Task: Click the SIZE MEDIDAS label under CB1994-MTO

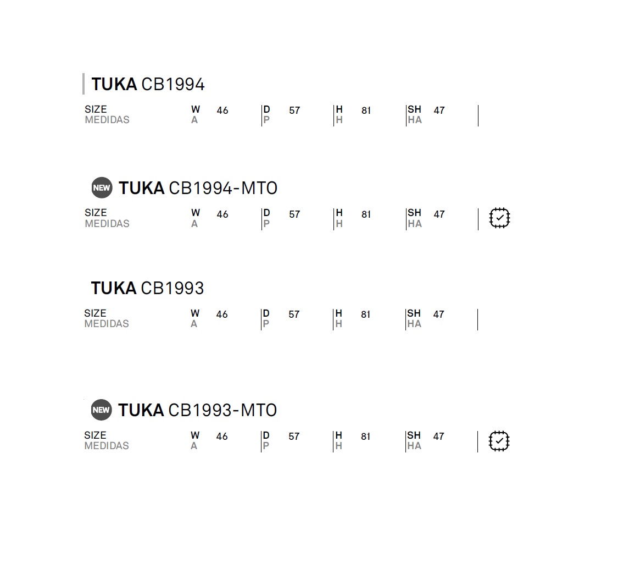Action: pos(107,218)
